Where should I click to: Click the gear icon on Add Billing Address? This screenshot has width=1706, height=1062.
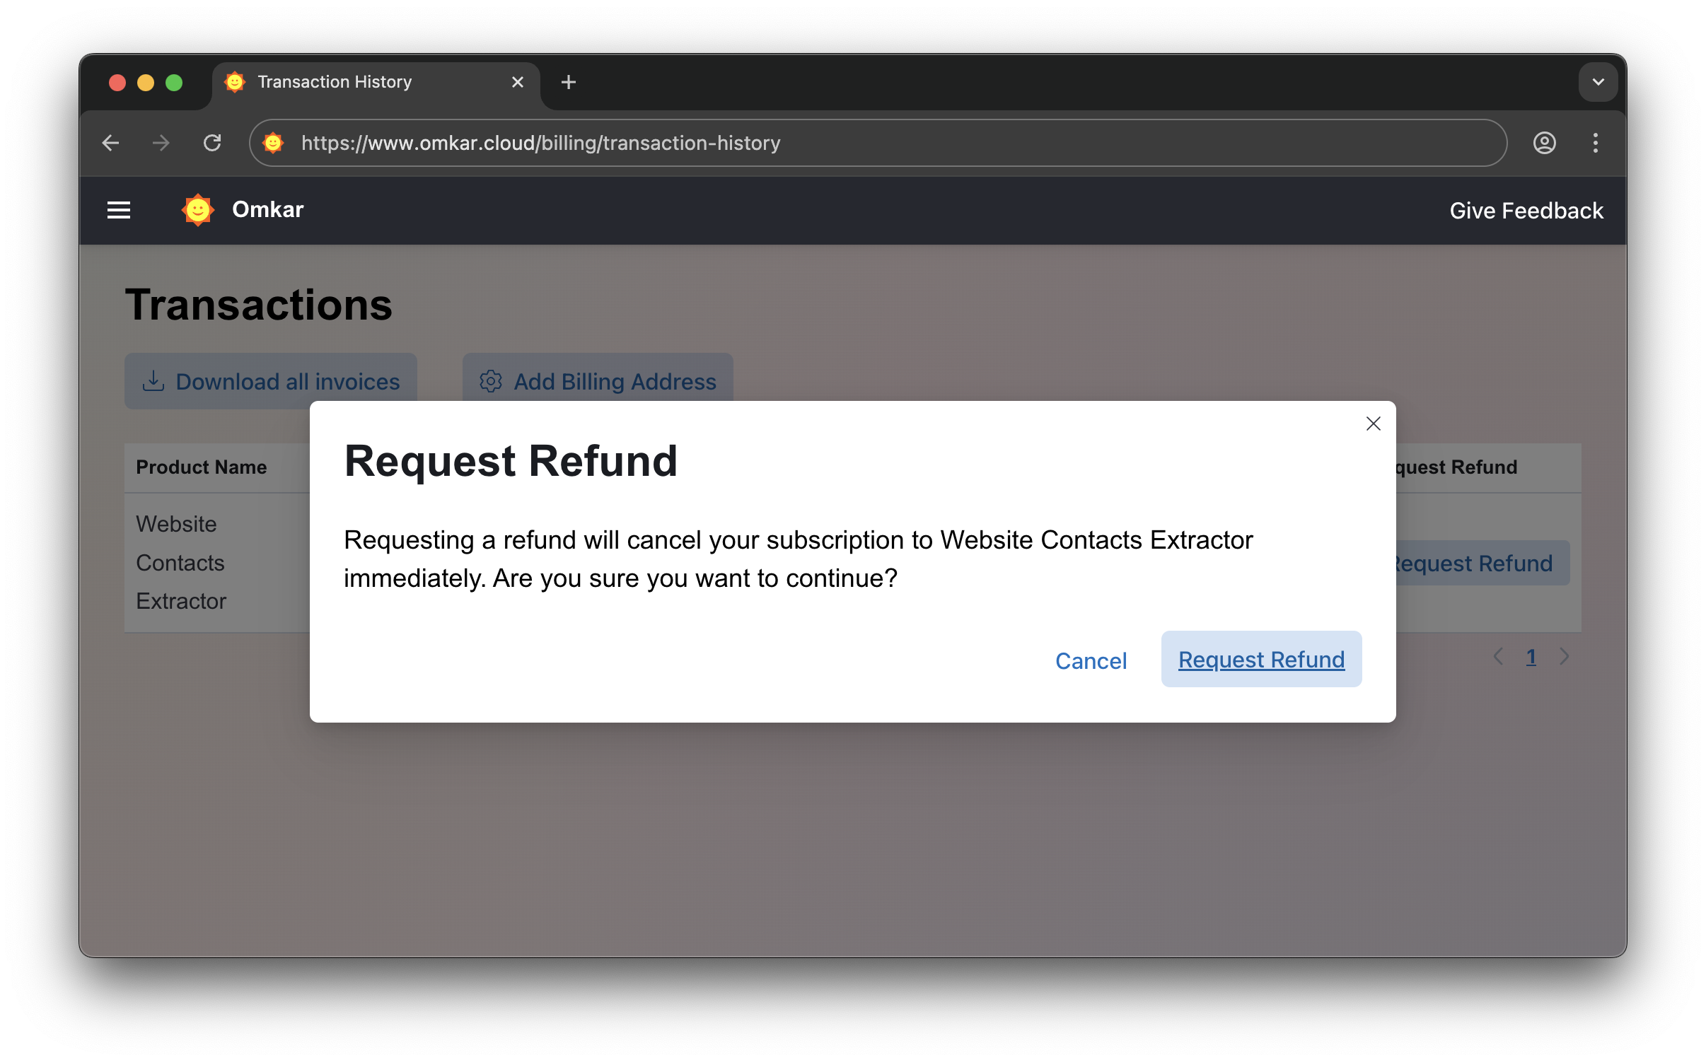490,381
